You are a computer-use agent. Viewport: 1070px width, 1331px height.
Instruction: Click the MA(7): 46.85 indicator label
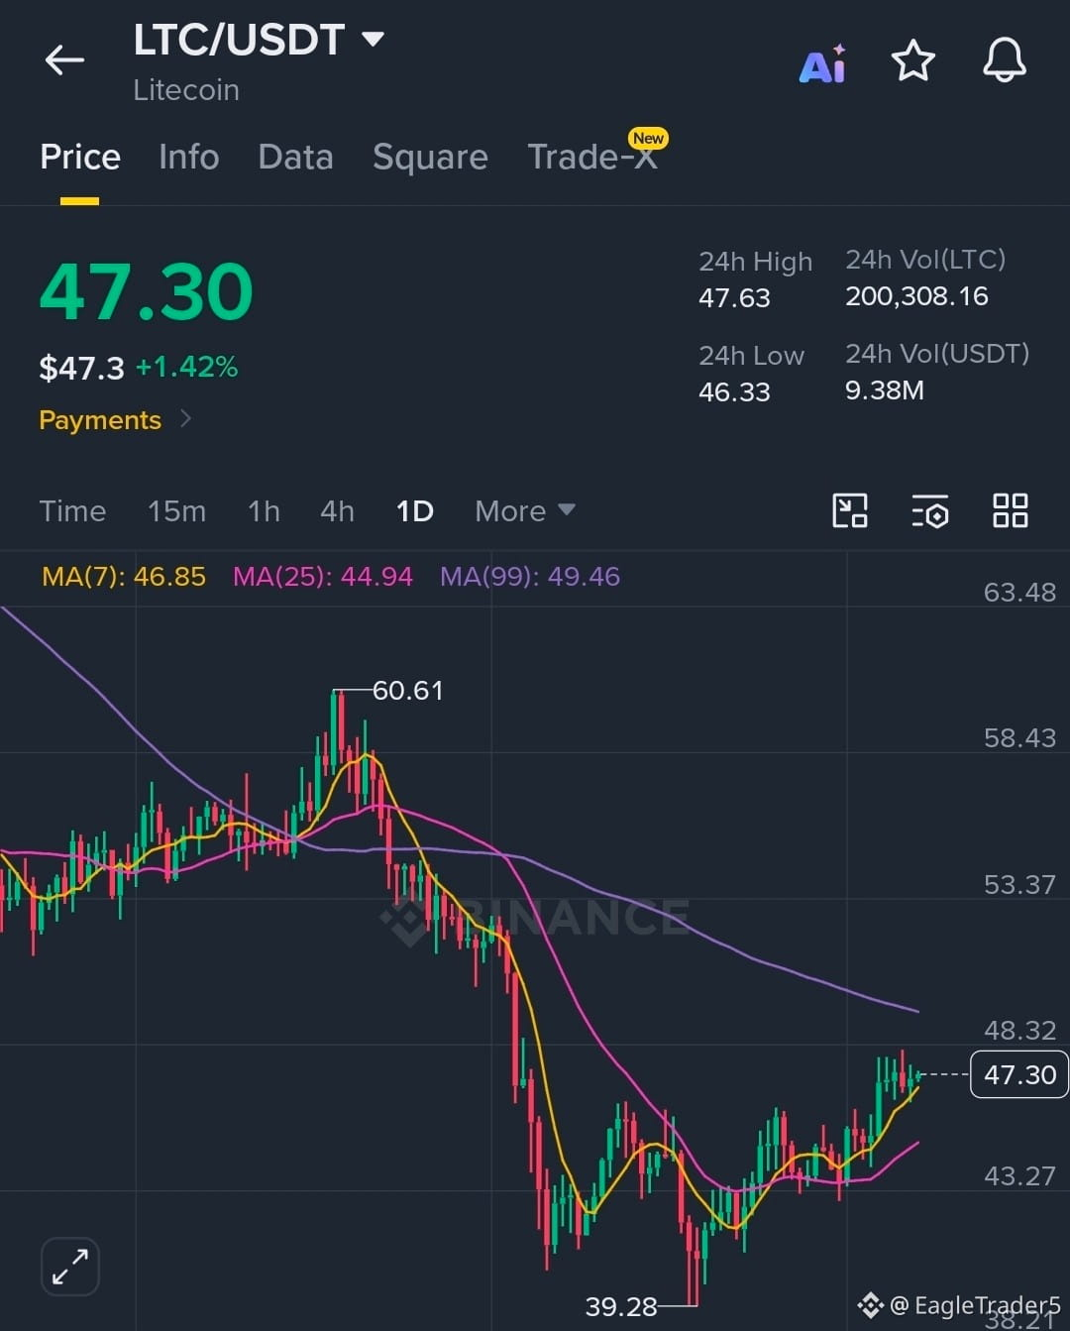124,577
